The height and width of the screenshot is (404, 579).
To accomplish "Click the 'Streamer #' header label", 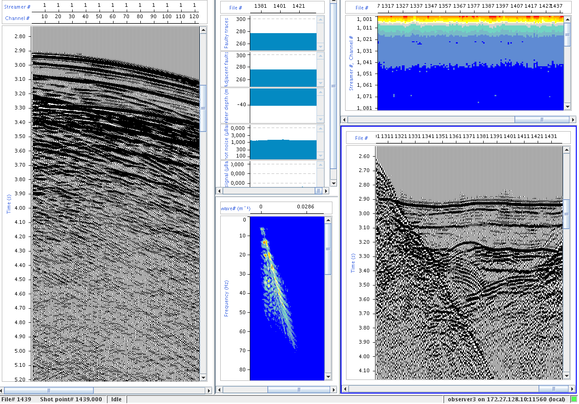I will click(18, 7).
